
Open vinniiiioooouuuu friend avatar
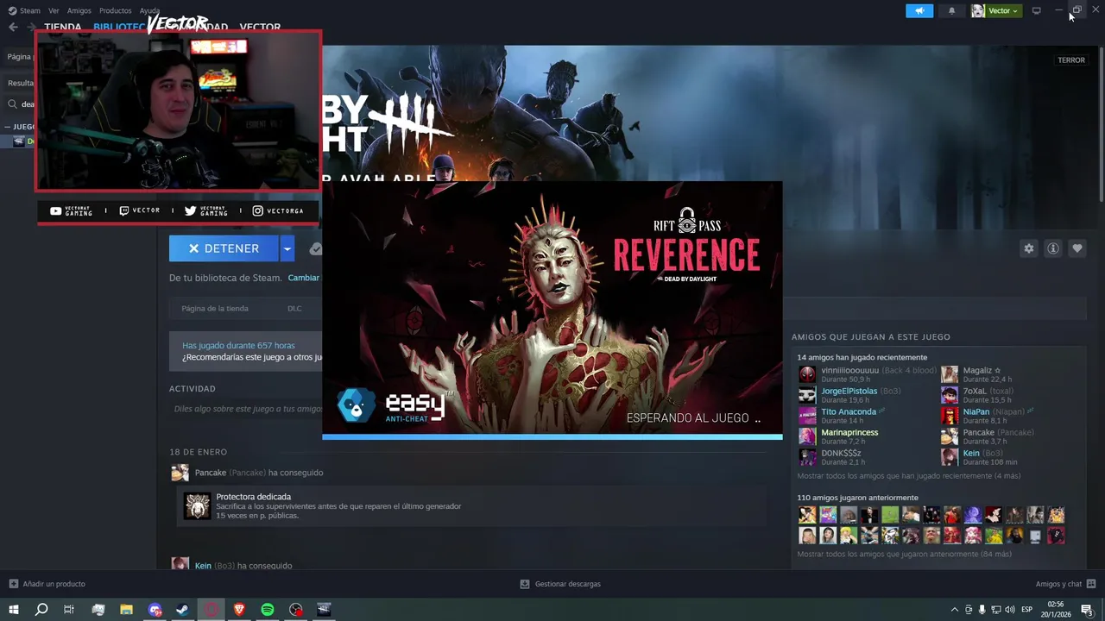point(806,374)
